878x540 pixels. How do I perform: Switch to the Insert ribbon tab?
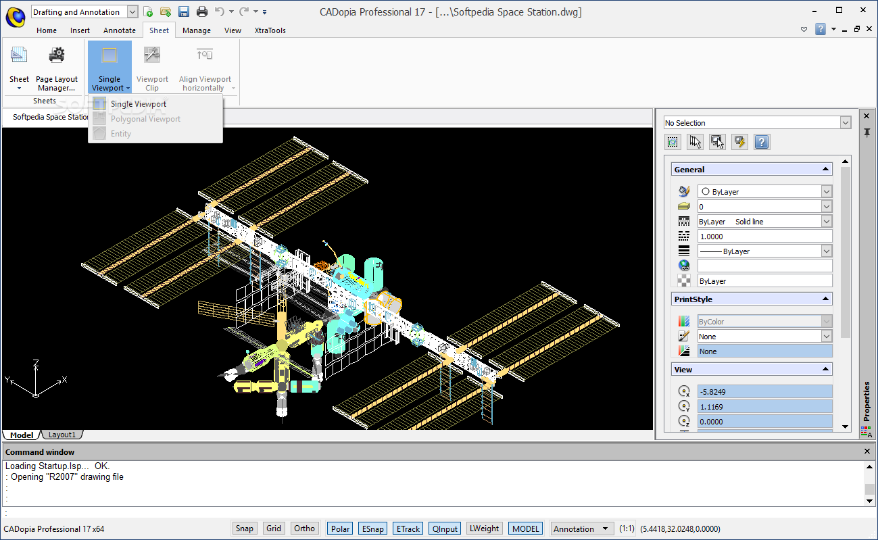point(80,30)
